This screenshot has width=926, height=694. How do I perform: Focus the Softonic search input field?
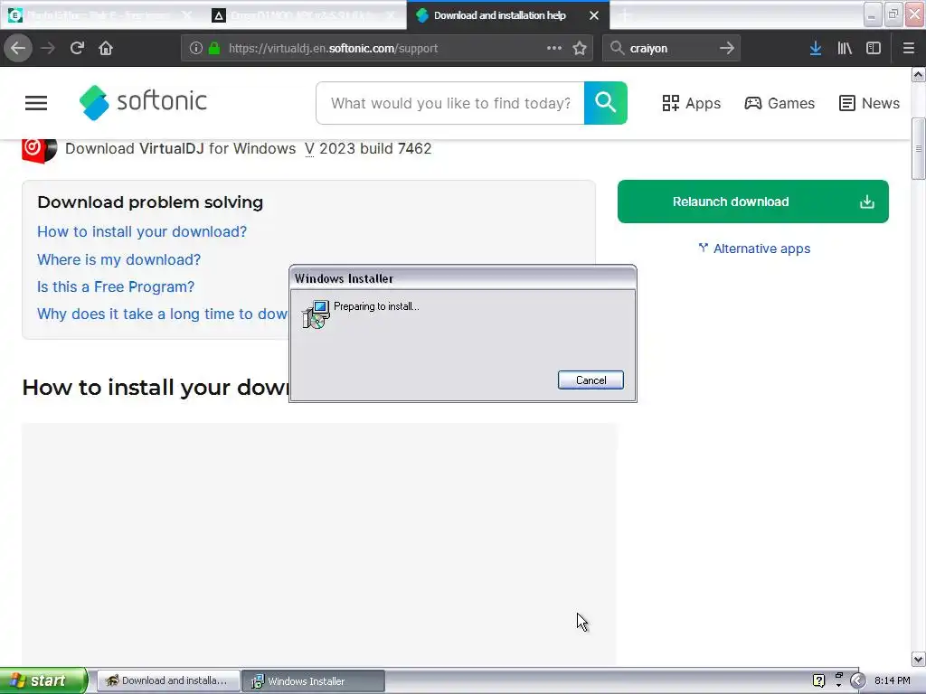point(450,103)
